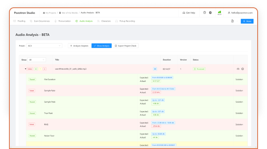Click the file icon left of Share

tap(232, 21)
